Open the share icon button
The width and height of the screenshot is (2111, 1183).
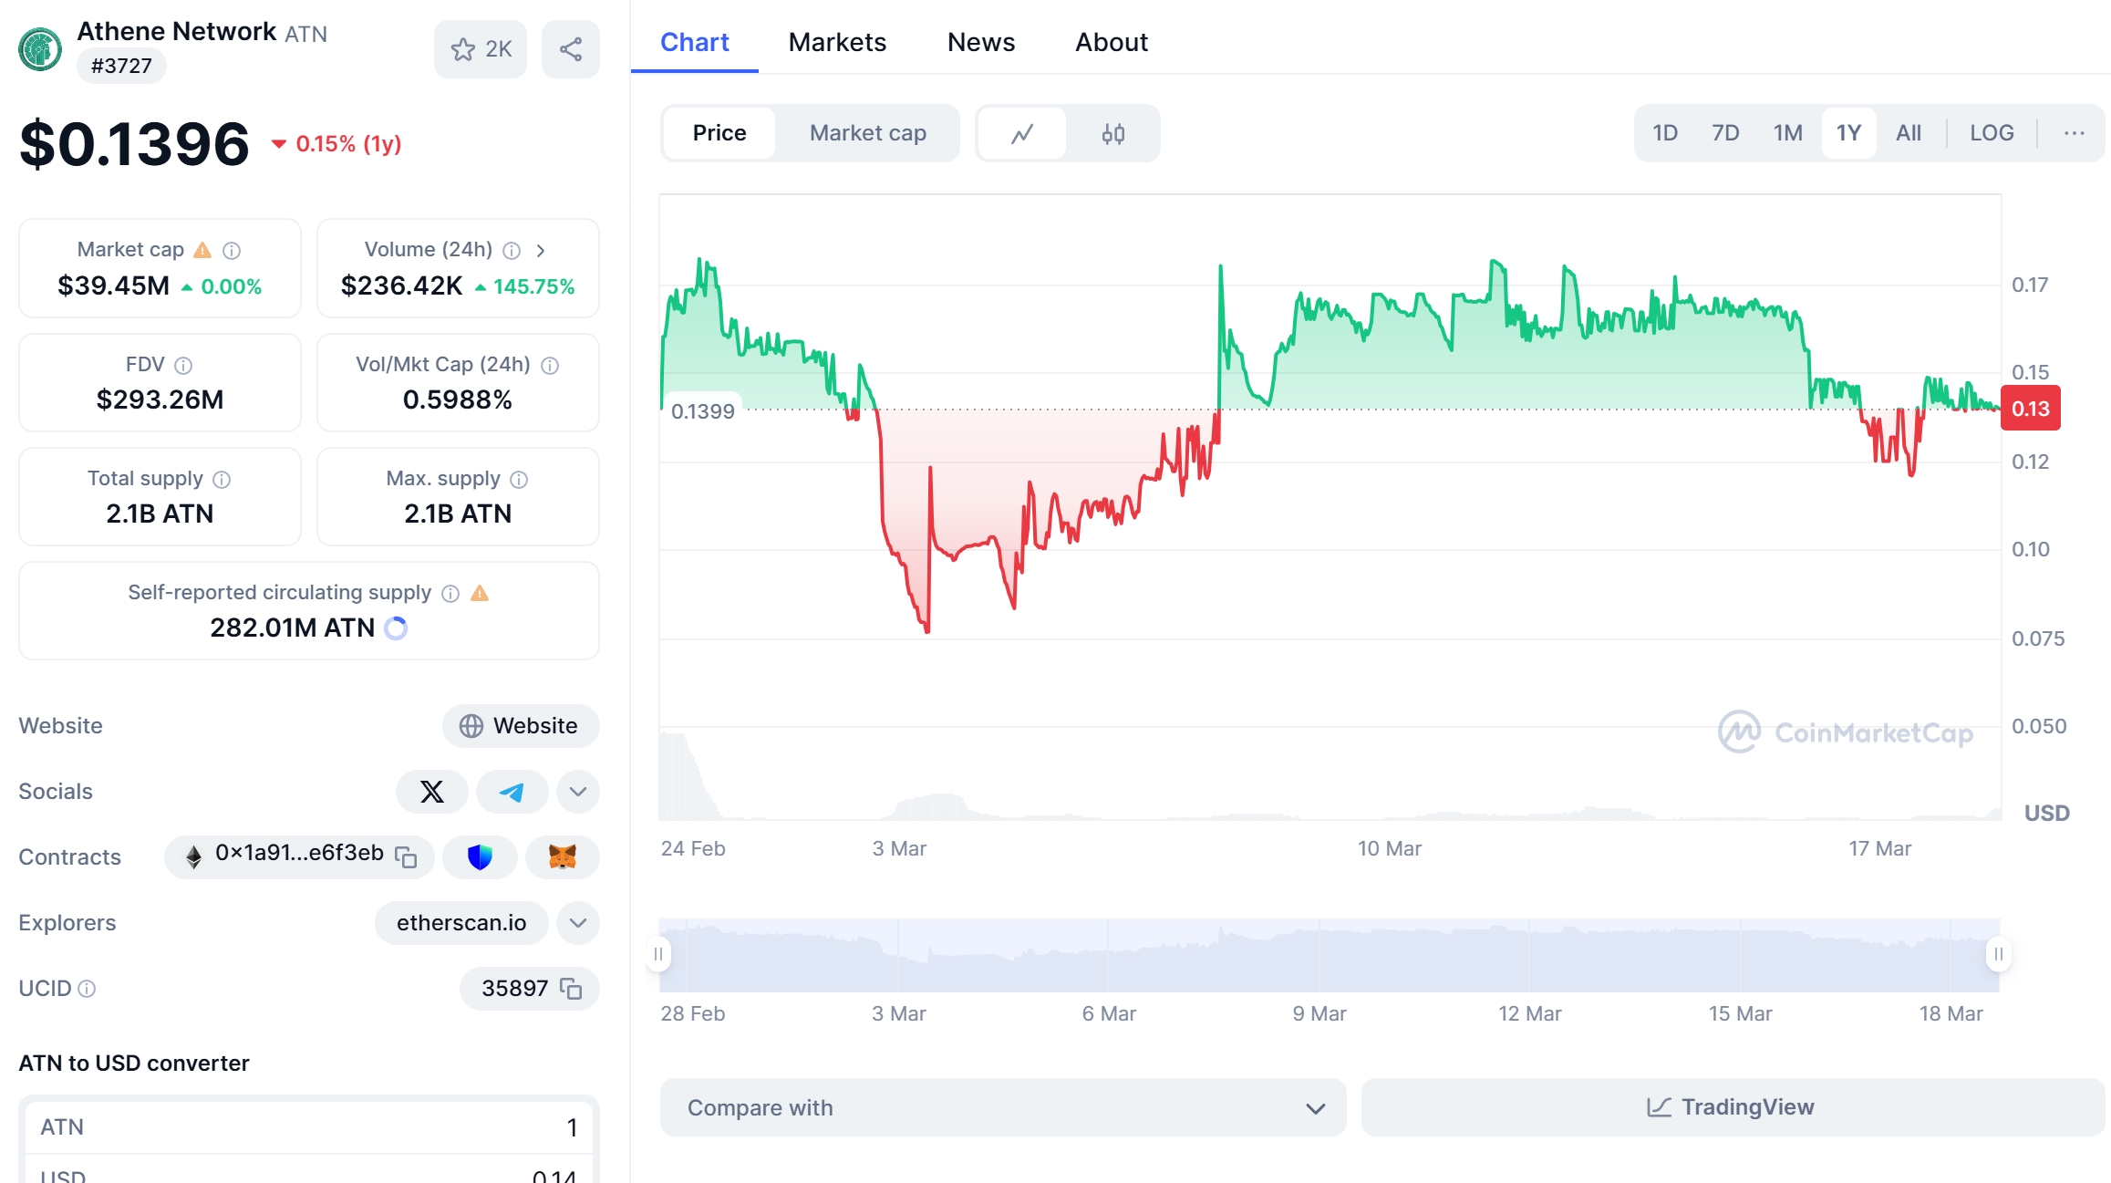[571, 49]
